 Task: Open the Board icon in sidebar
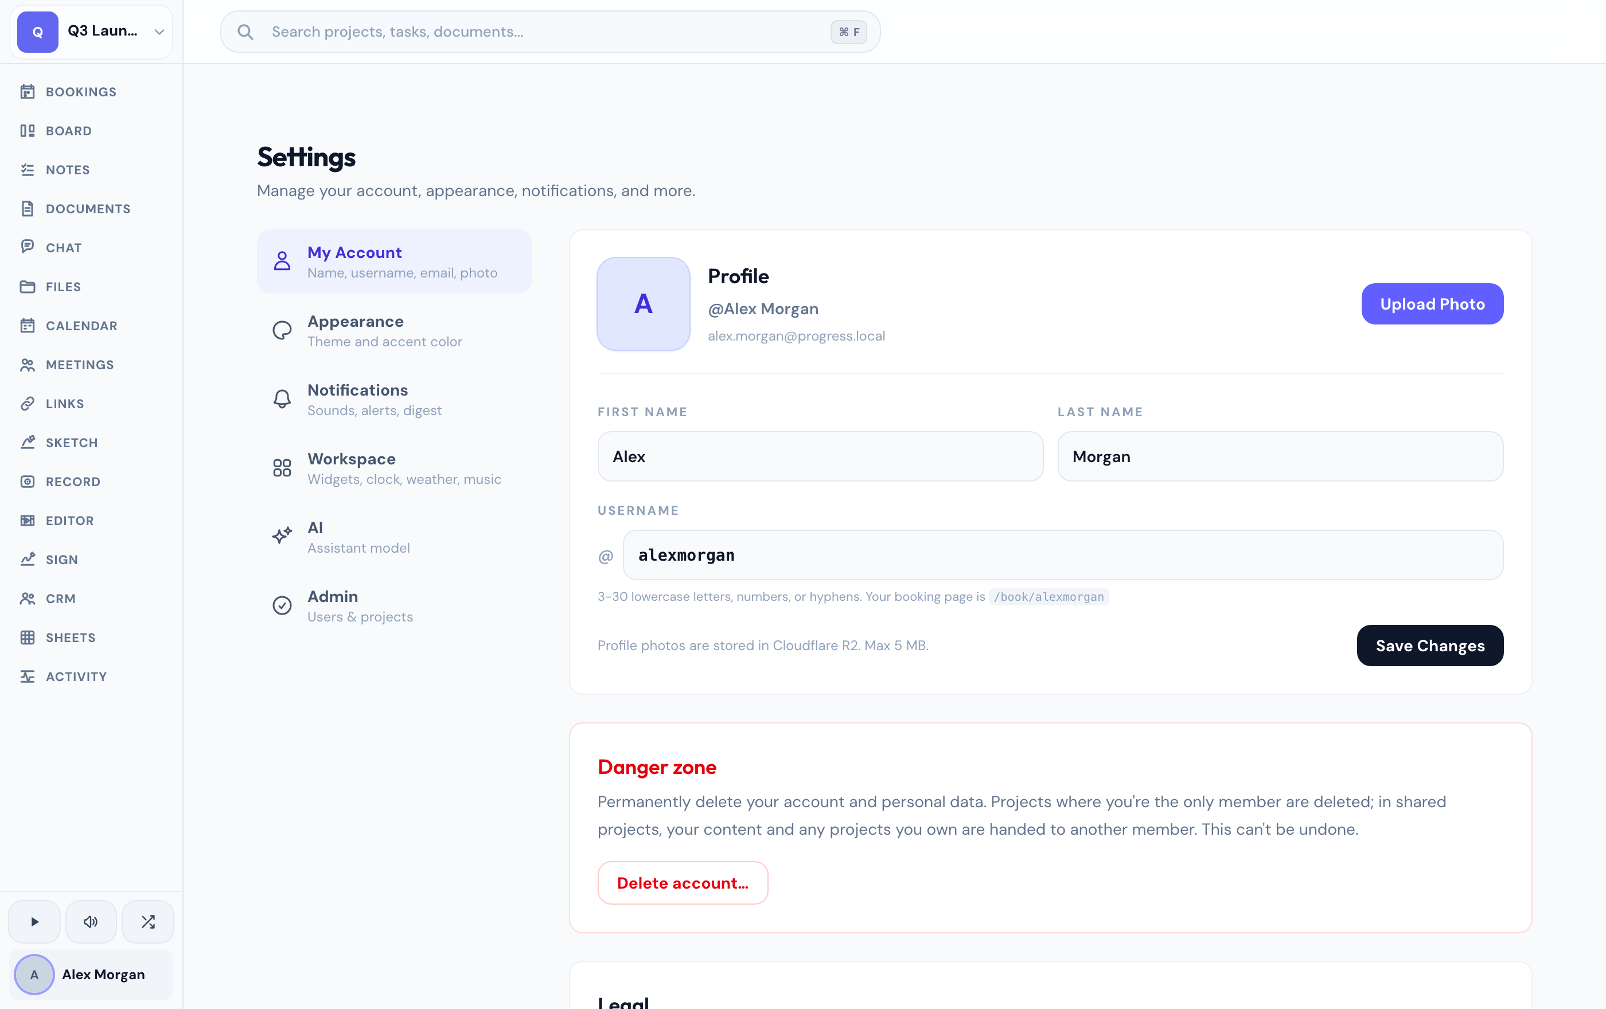(28, 131)
